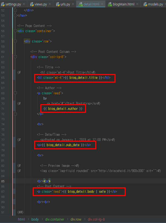Close the blogMain.html tab
Viewport: 166px width, 223px height.
[x=137, y=4]
